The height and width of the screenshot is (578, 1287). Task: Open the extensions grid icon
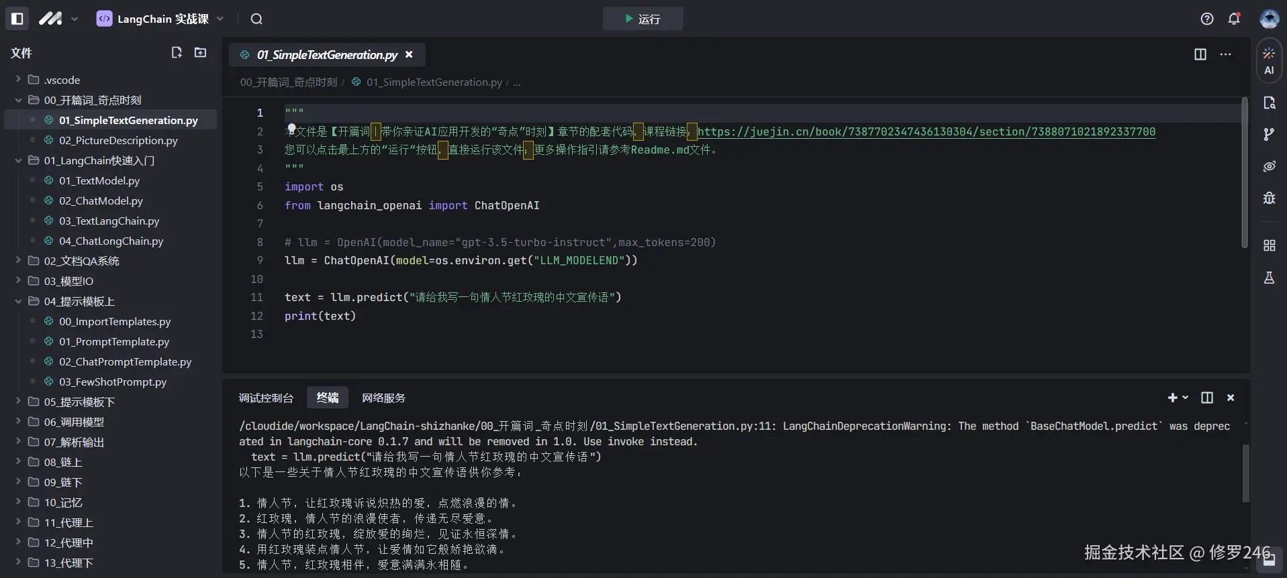(x=1268, y=245)
